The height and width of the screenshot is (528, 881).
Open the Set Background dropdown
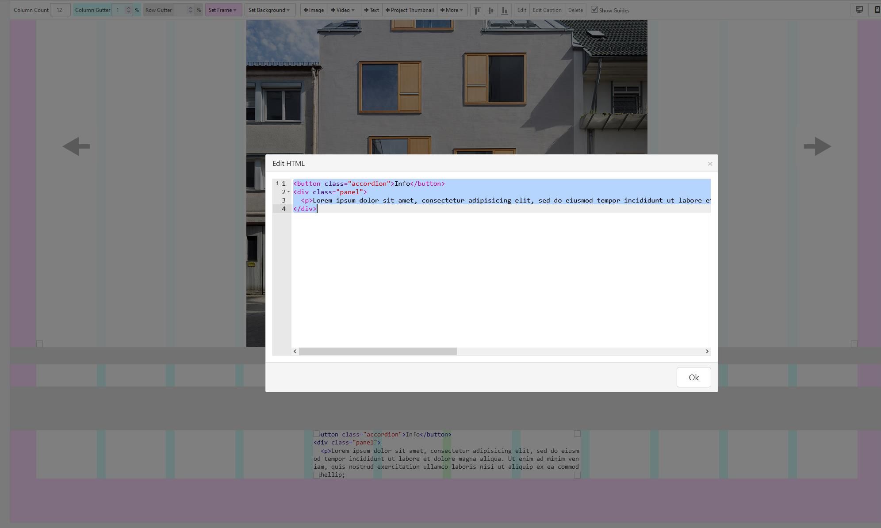pos(269,10)
